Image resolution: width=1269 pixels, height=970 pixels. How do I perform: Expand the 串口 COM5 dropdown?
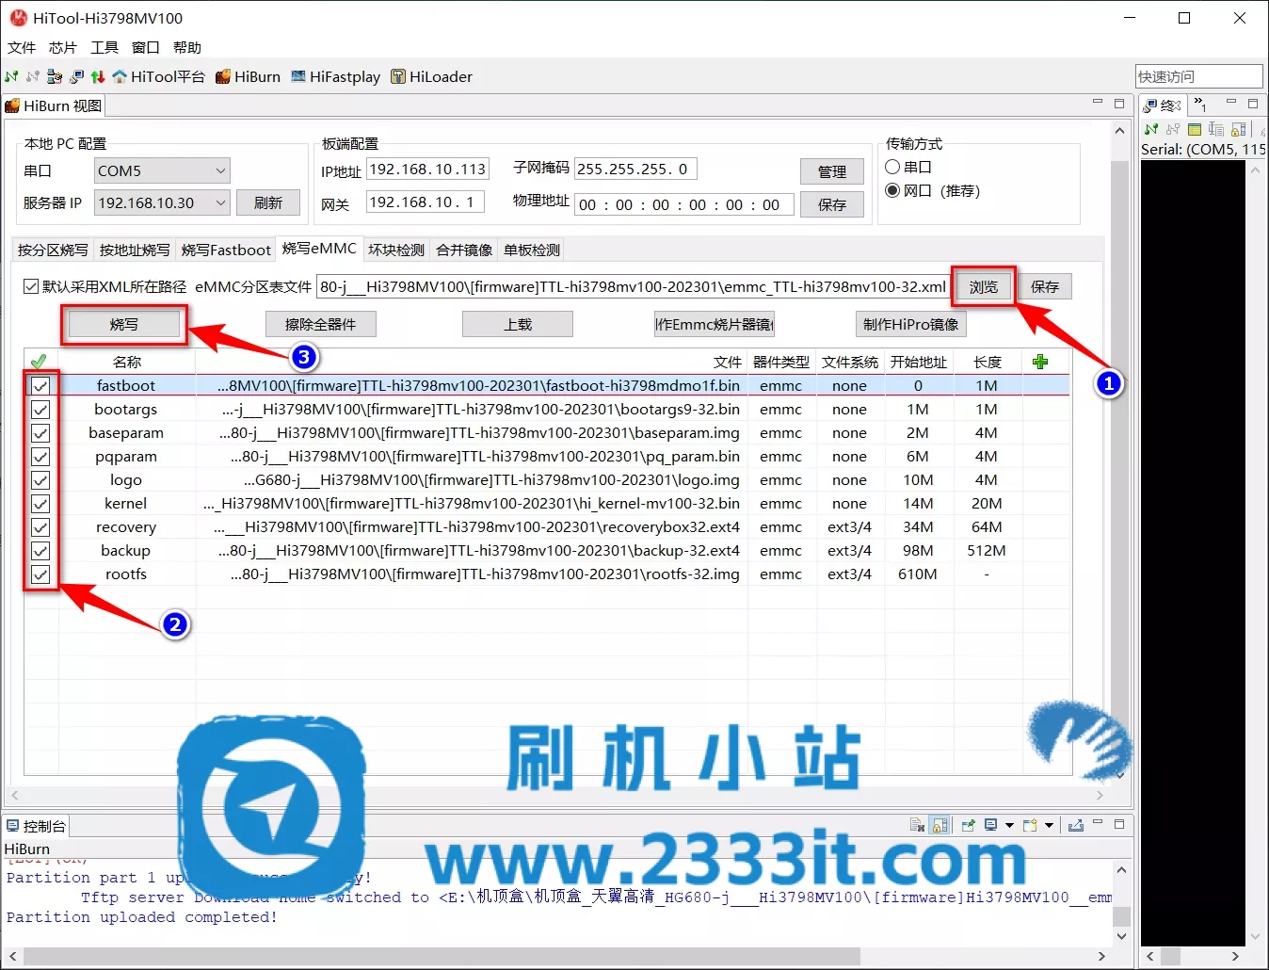pyautogui.click(x=220, y=171)
